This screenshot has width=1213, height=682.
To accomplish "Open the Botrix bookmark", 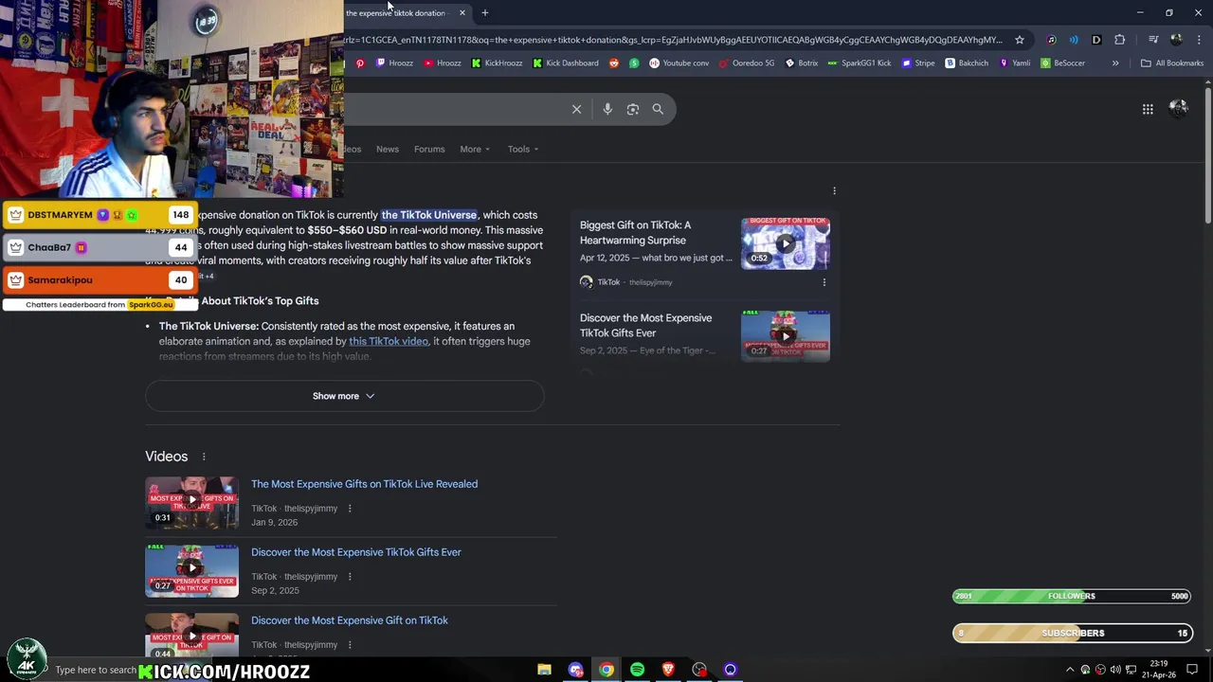I will tap(802, 63).
